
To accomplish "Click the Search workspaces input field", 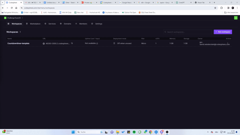I will pyautogui.click(x=187, y=32).
